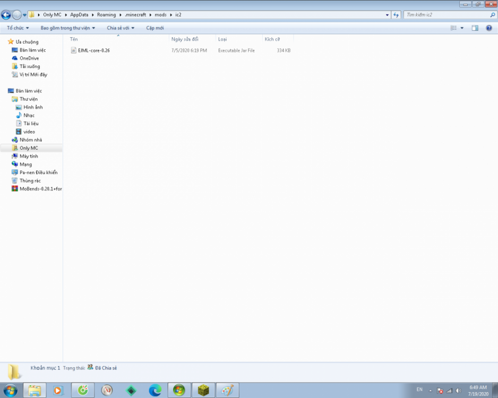The height and width of the screenshot is (398, 498).
Task: Select the 'Bàn làm việc' desktop root node
Action: 29,91
